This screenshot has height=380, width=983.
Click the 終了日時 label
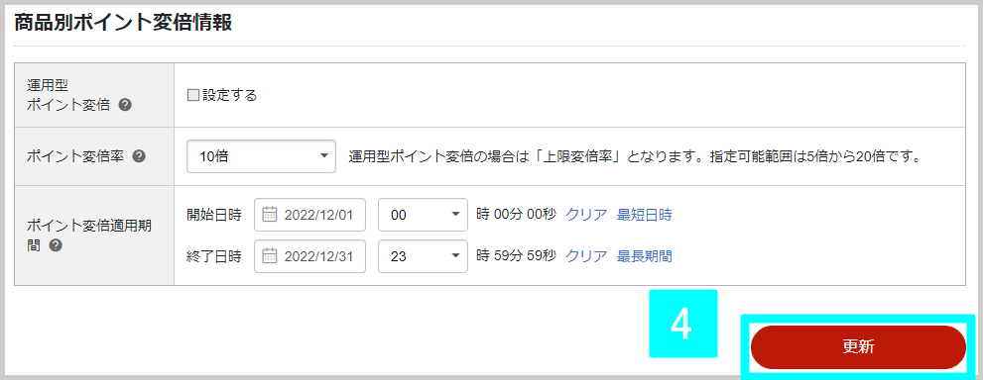(x=214, y=256)
